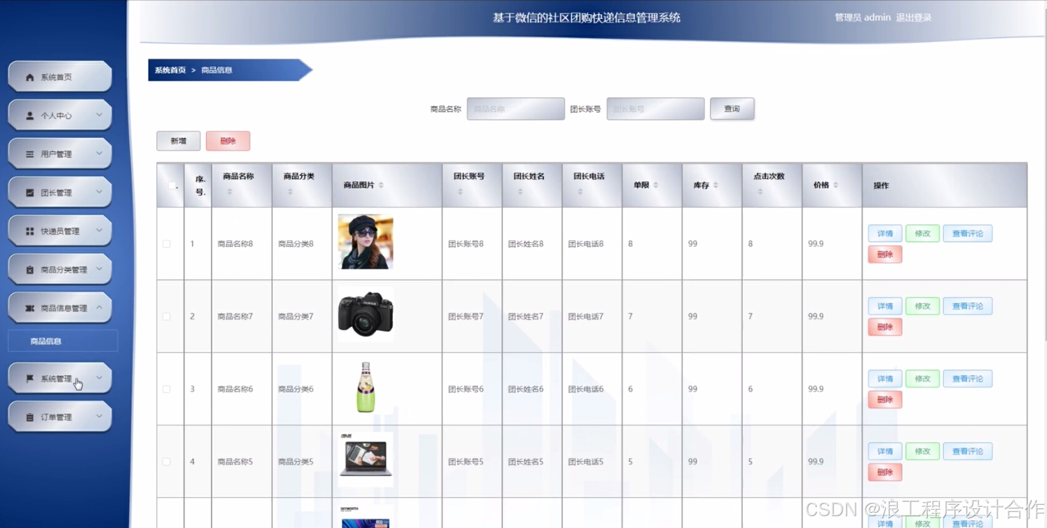Click the person icon beside 个人中心
This screenshot has height=528, width=1047.
pos(29,115)
